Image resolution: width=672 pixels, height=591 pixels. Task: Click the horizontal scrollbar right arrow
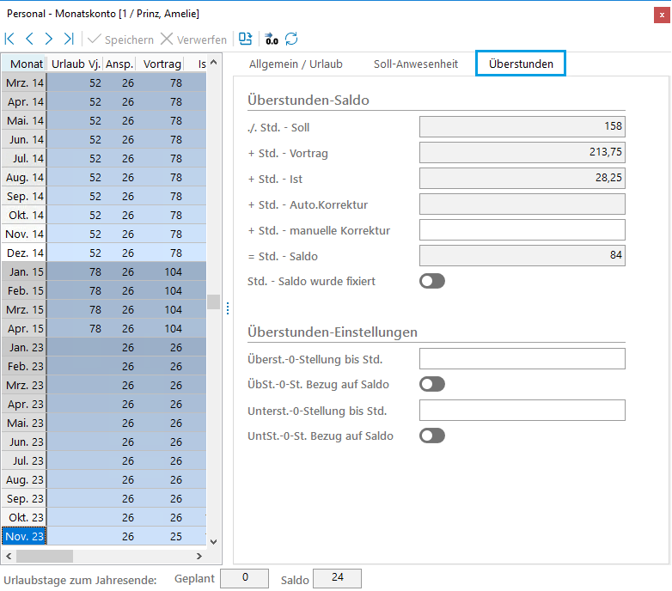[x=201, y=556]
